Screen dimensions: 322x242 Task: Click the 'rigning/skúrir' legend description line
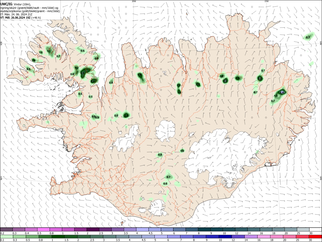(x=29, y=8)
